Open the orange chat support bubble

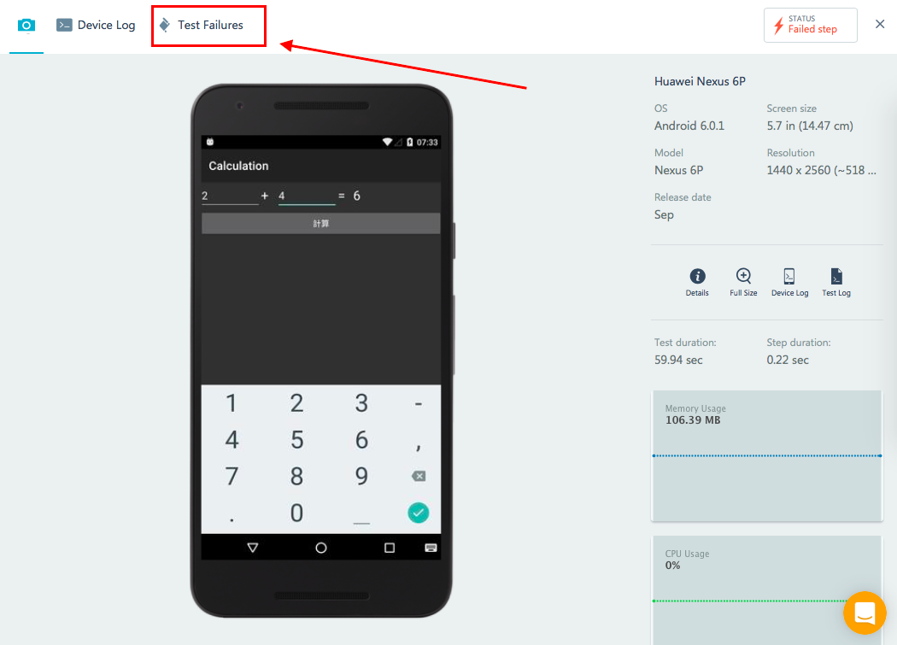click(x=865, y=613)
